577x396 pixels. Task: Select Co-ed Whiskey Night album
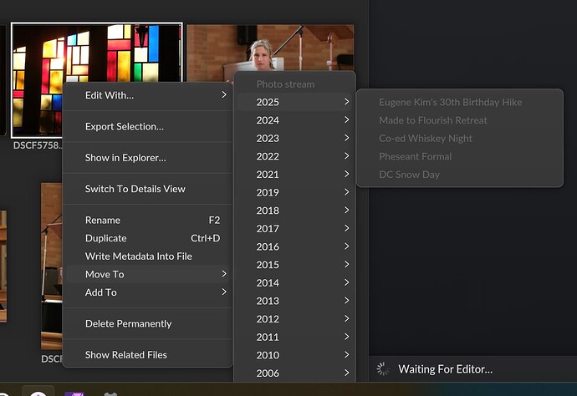pos(460,138)
